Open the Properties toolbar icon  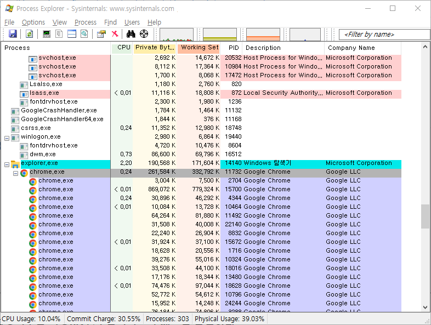point(101,34)
